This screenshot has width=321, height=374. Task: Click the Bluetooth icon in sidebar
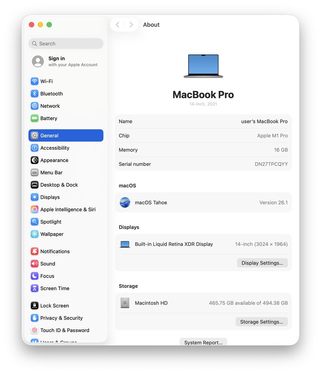pyautogui.click(x=35, y=93)
